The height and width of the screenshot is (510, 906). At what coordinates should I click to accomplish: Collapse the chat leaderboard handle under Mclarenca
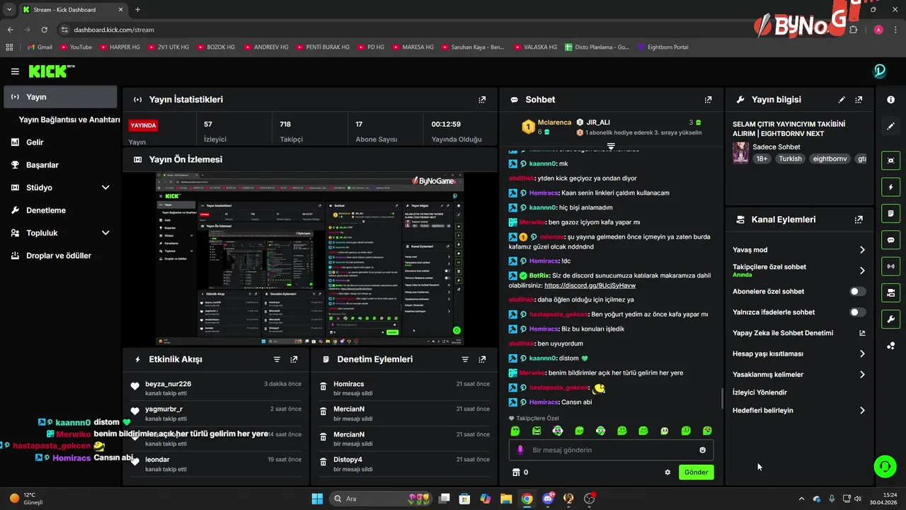(611, 145)
